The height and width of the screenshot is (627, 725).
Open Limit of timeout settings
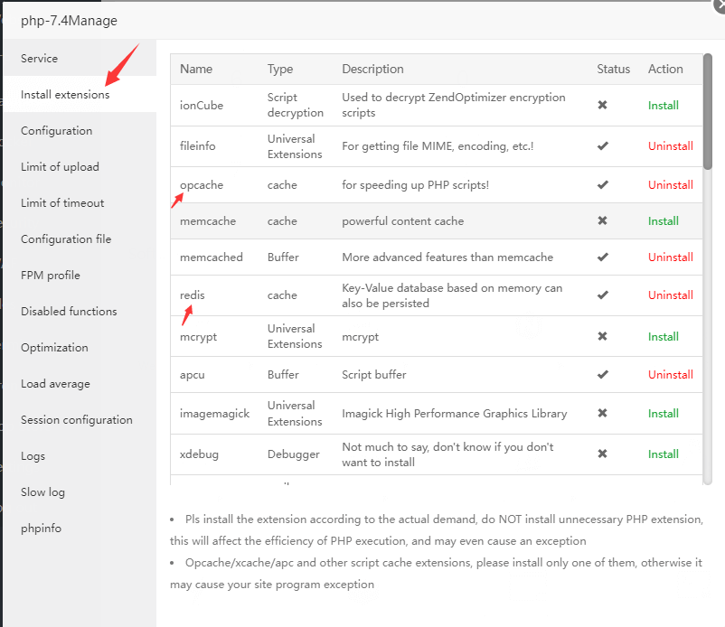(x=62, y=203)
